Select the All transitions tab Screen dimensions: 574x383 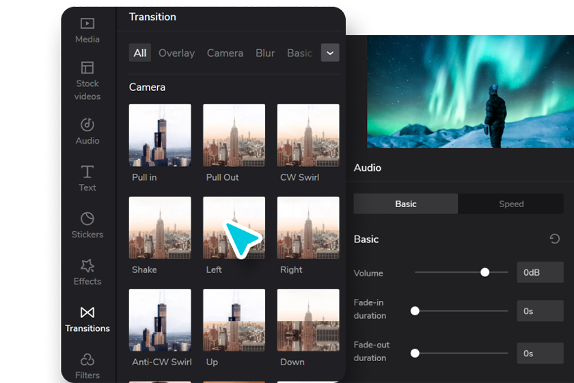tap(140, 53)
